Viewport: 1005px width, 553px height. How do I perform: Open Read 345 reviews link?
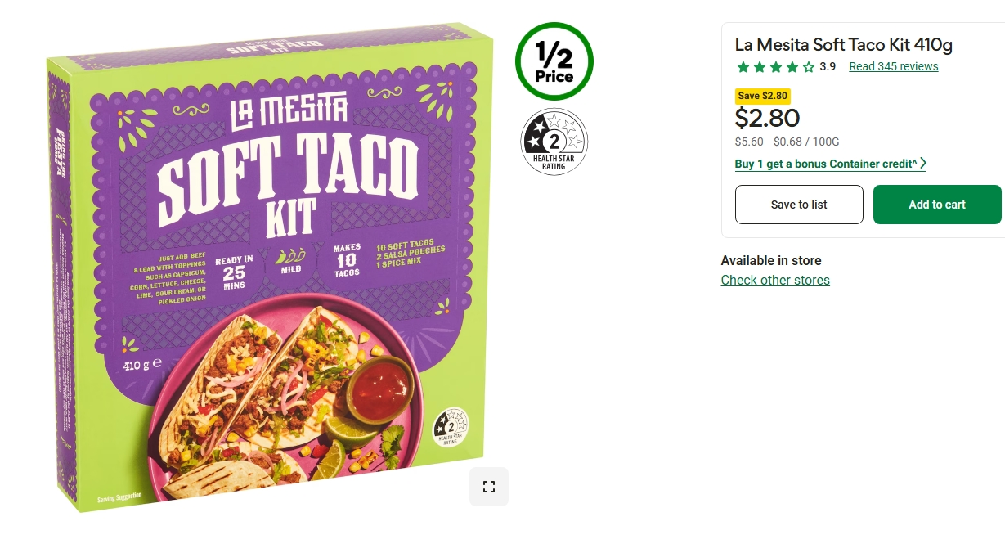[x=894, y=67]
